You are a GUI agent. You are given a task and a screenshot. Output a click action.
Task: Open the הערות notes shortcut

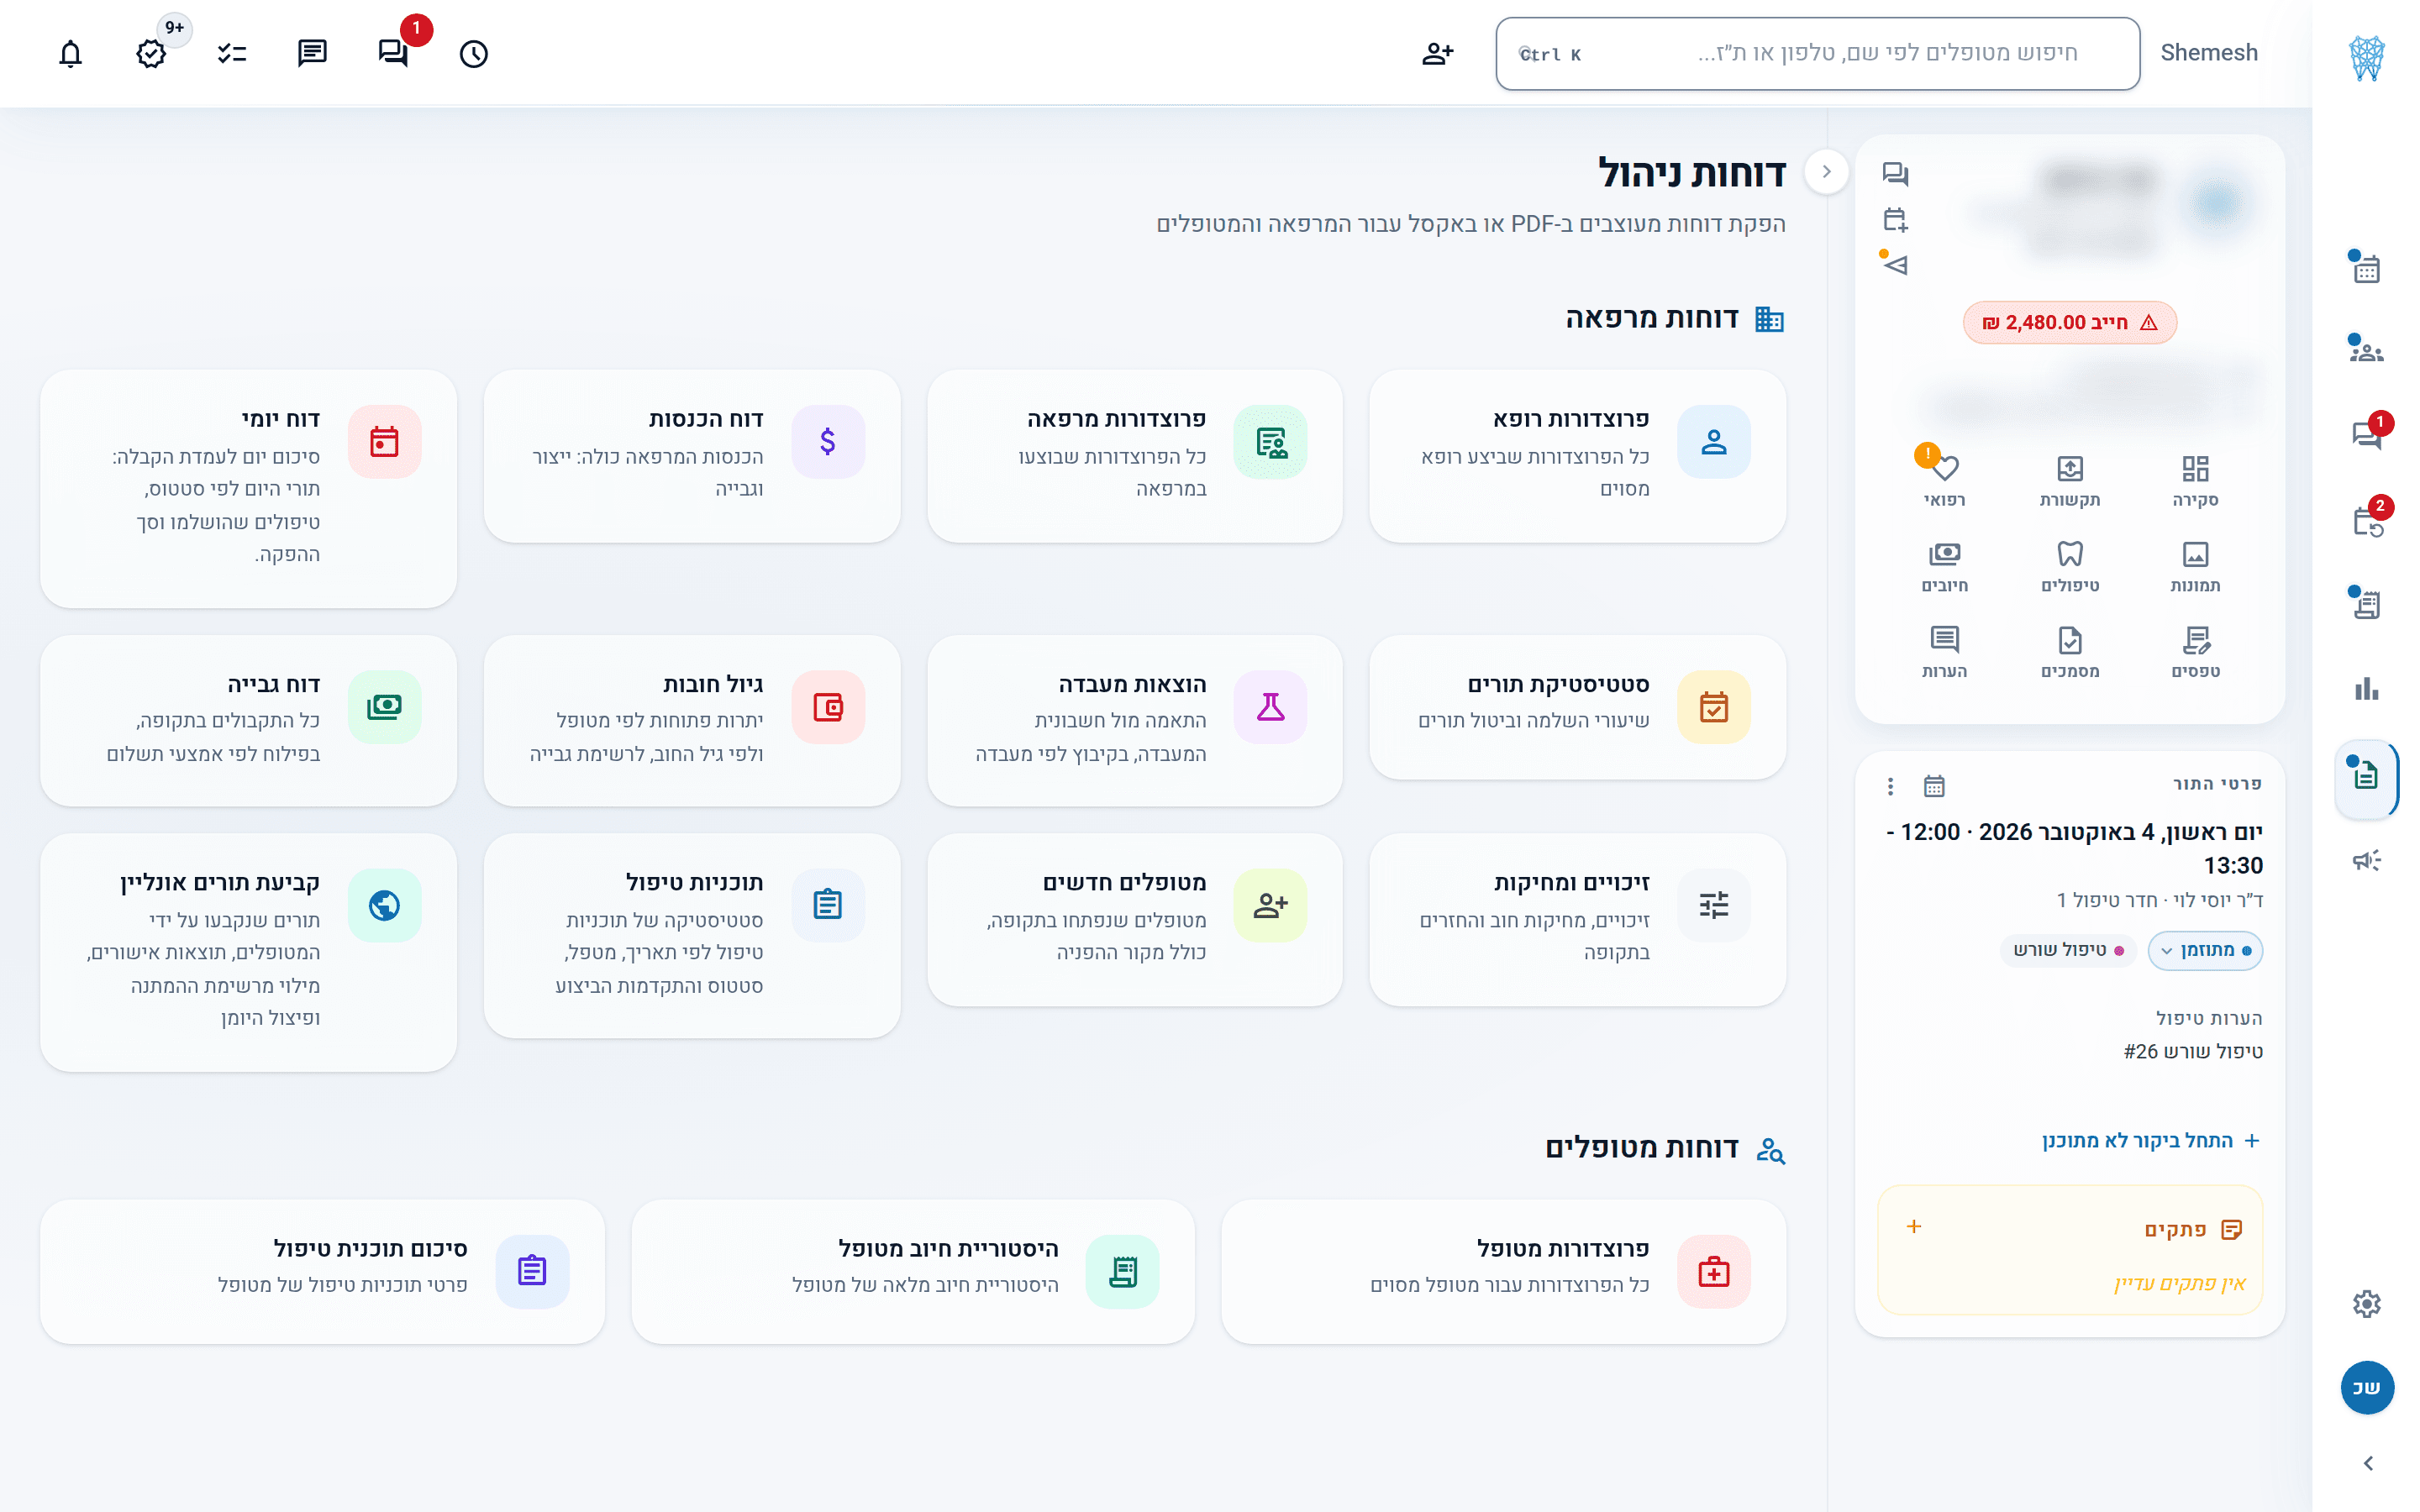[1944, 652]
